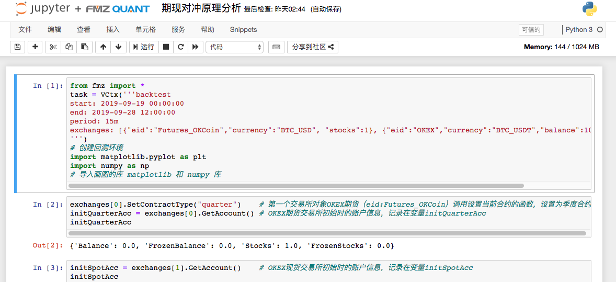This screenshot has height=282, width=616.
Task: Open the 编辑 menu
Action: pyautogui.click(x=54, y=29)
